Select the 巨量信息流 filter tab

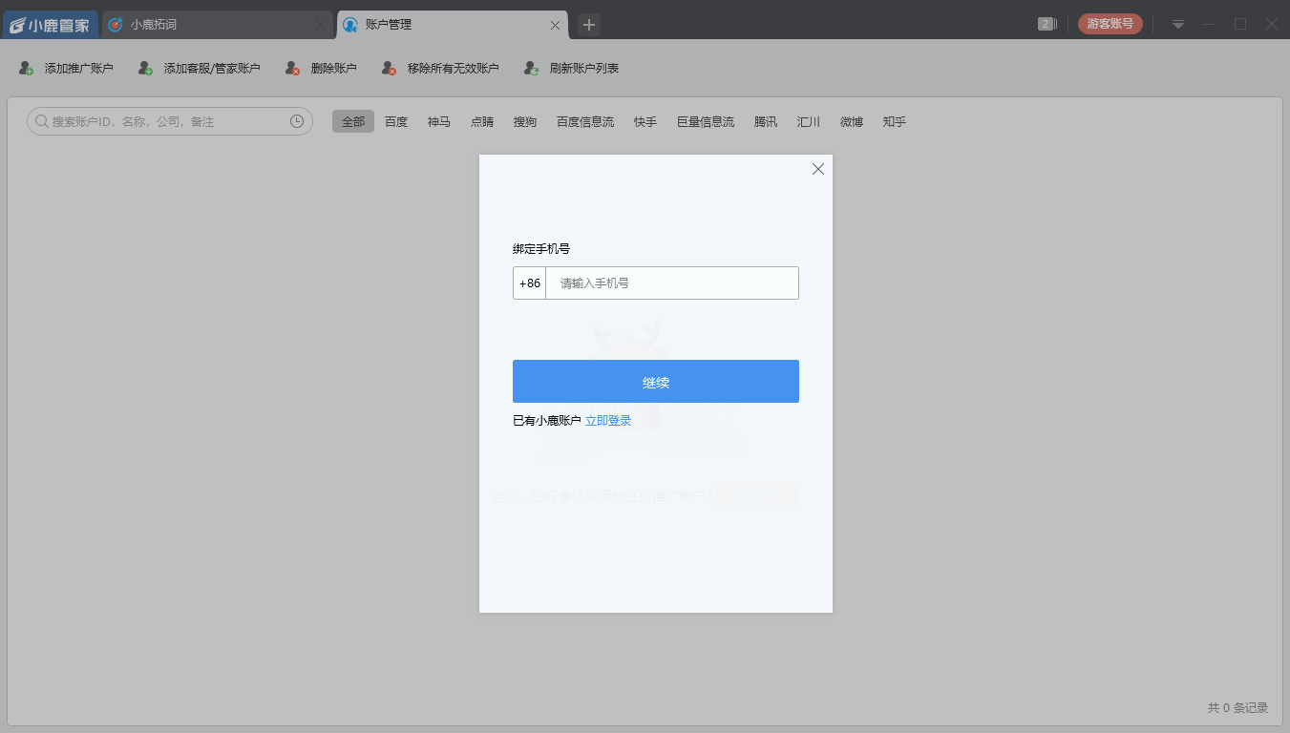pos(706,122)
